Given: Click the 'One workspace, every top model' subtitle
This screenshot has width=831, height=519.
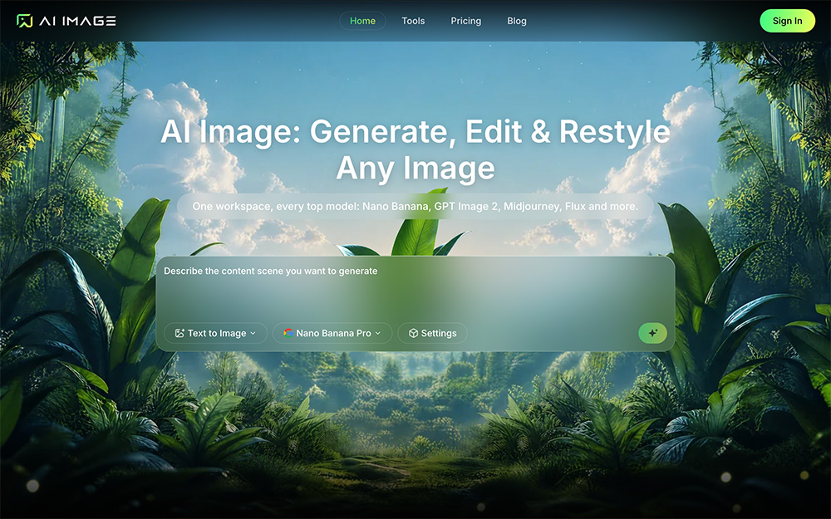Looking at the screenshot, I should (x=415, y=207).
